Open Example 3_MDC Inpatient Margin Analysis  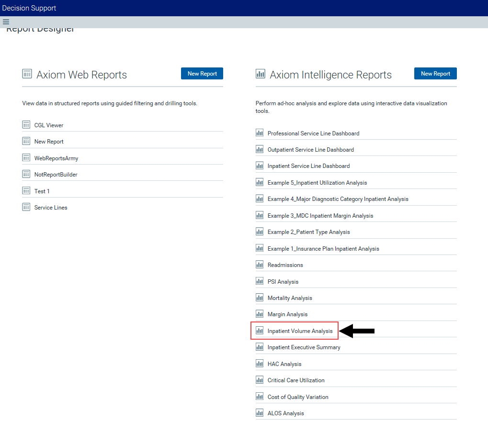click(320, 216)
